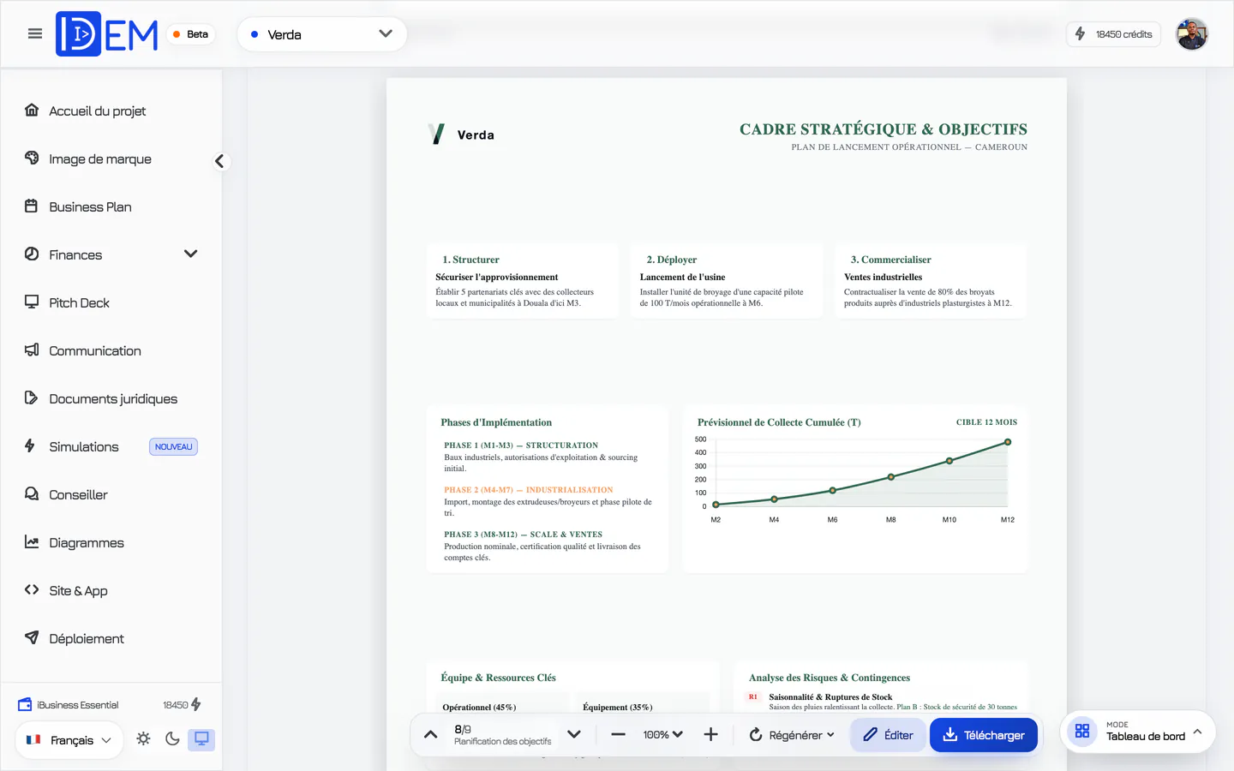This screenshot has height=771, width=1234.
Task: Click the 8/9 Planification des objectifs label
Action: click(503, 735)
